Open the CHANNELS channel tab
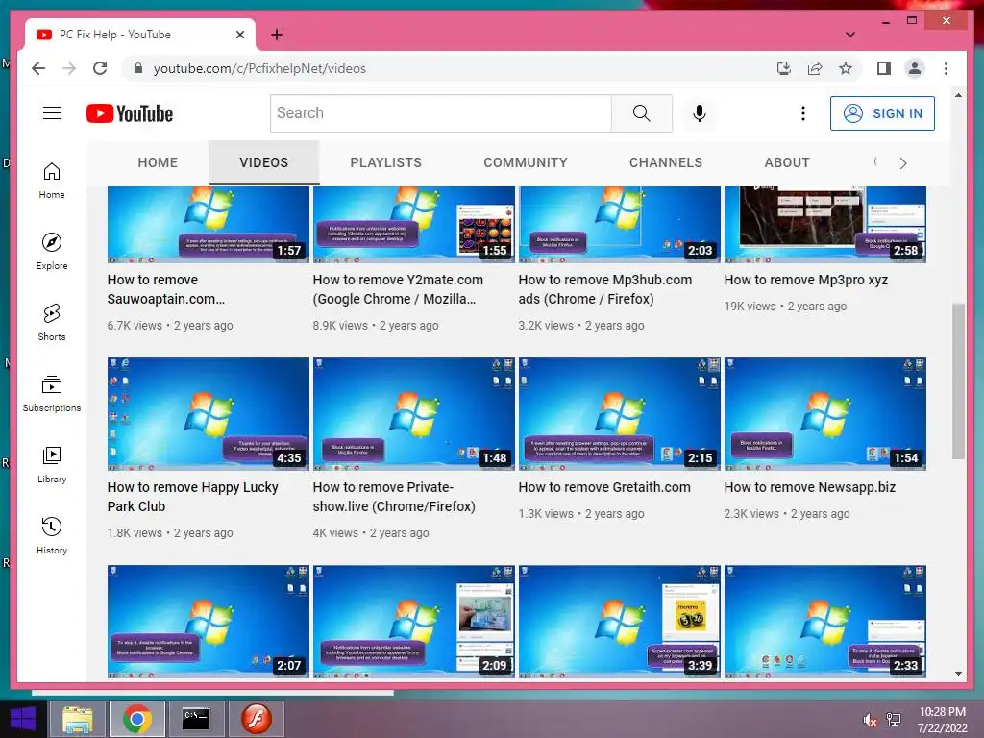 pos(666,162)
